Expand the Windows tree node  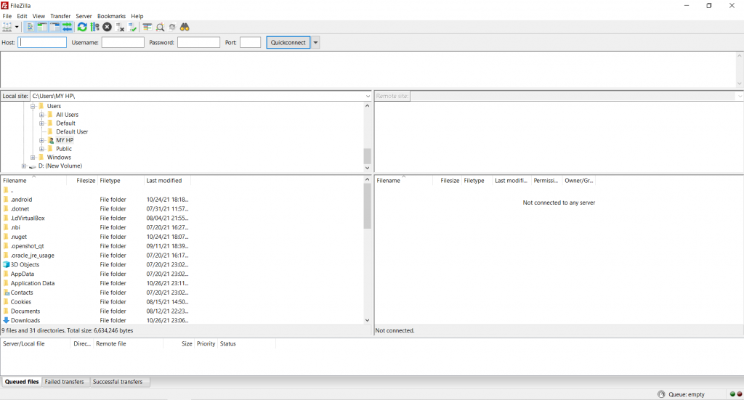coord(33,158)
